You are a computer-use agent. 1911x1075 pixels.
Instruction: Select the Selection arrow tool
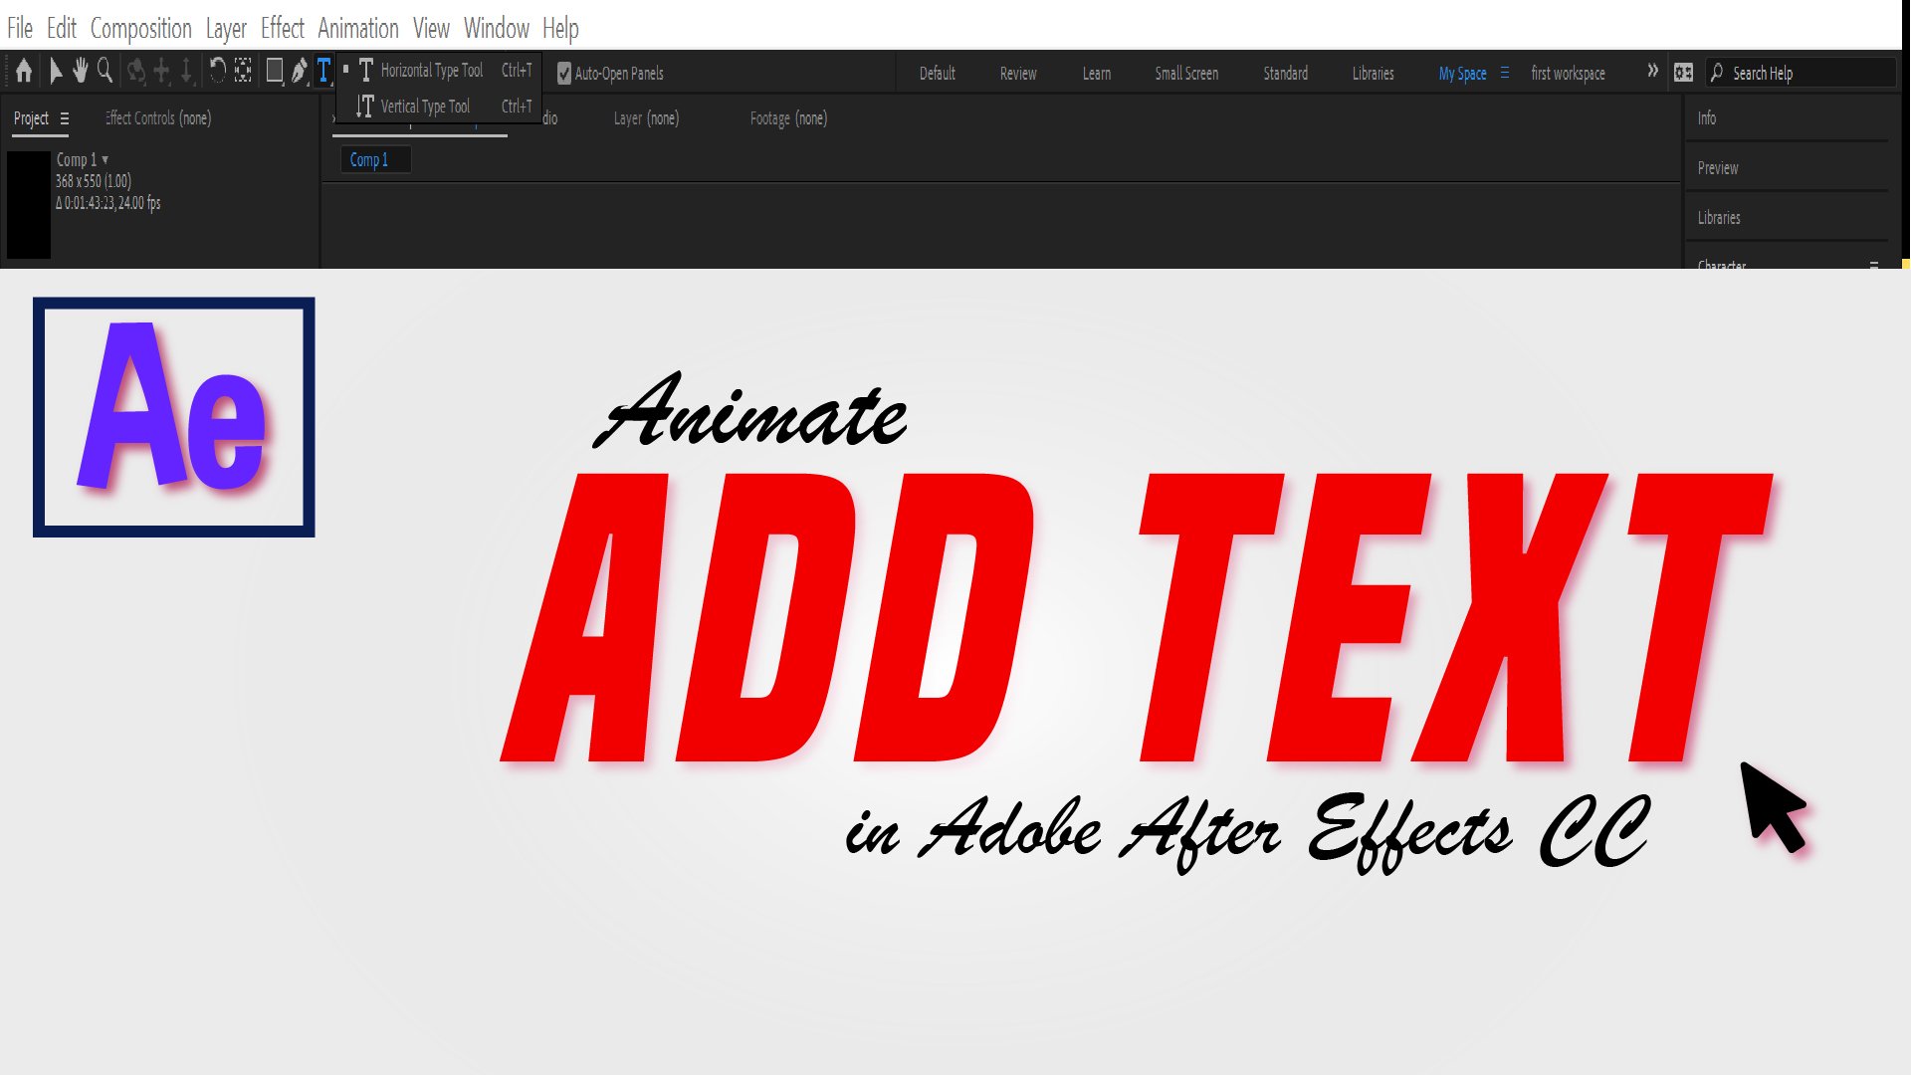56,71
